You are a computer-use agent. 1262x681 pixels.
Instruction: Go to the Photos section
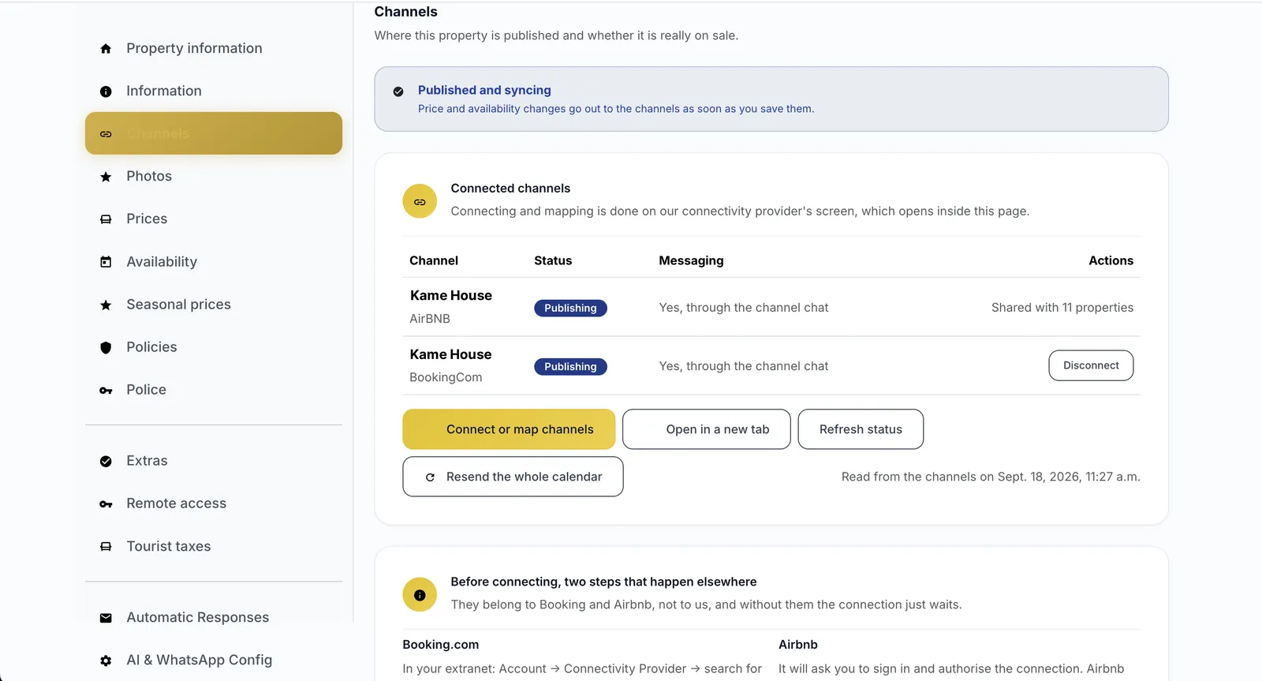[214, 176]
